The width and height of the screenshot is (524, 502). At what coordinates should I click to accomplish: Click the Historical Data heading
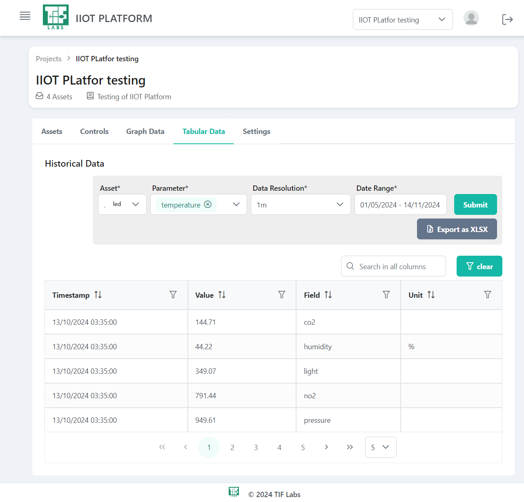click(74, 163)
